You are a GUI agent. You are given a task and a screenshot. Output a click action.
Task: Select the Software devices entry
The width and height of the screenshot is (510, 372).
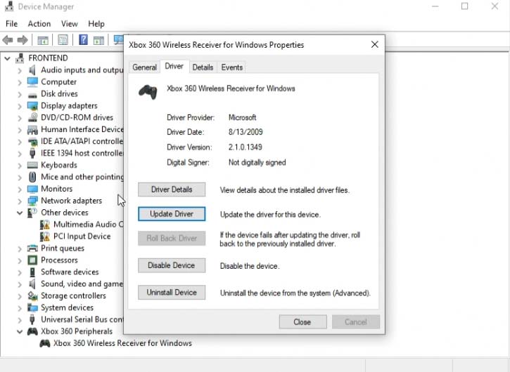[70, 272]
